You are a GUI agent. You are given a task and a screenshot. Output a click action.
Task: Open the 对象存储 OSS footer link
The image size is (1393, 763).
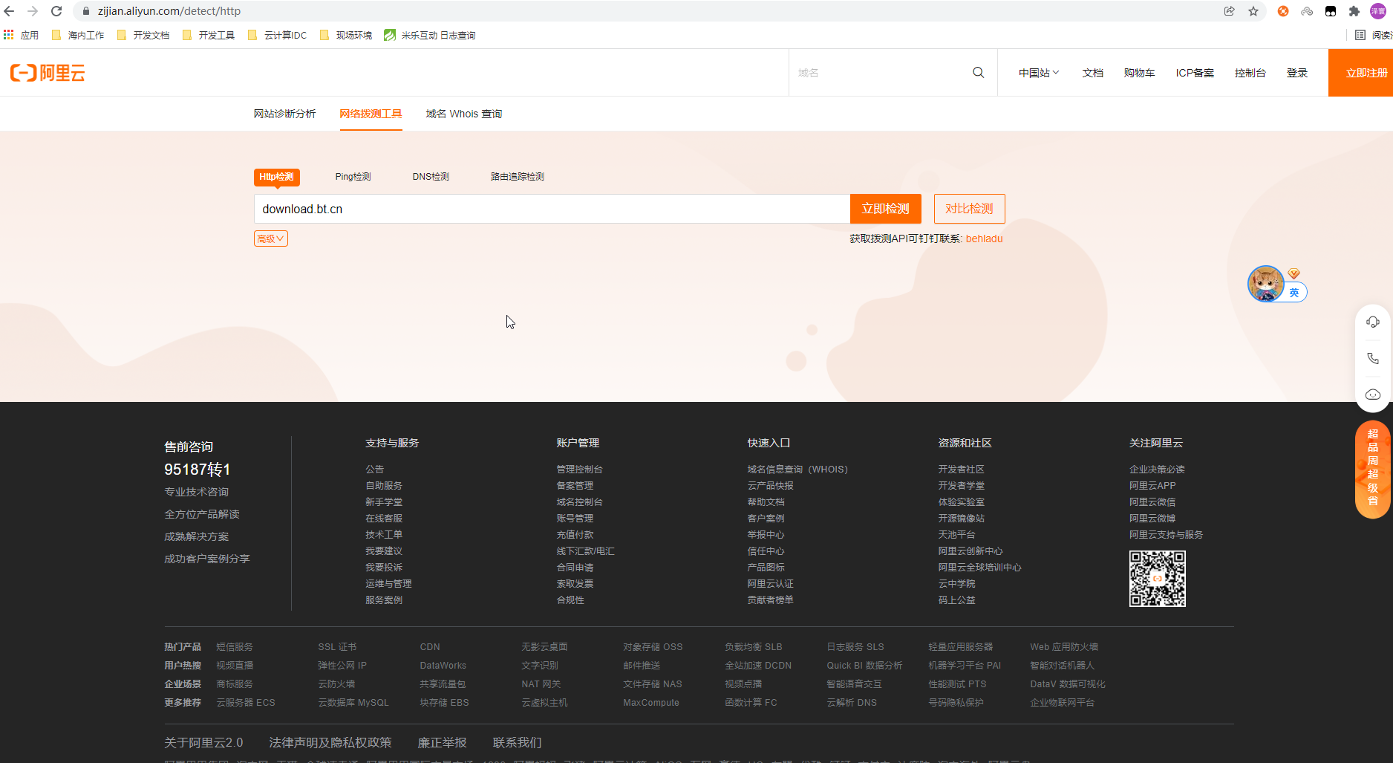(653, 647)
